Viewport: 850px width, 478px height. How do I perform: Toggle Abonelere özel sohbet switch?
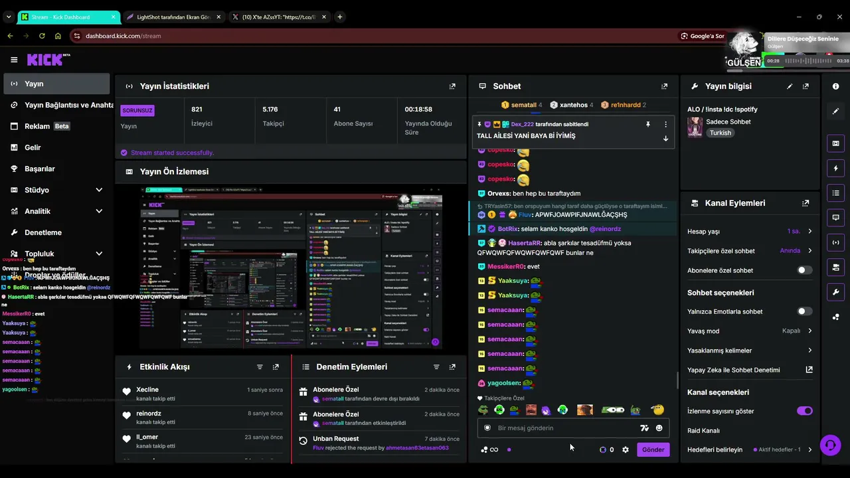(x=804, y=270)
